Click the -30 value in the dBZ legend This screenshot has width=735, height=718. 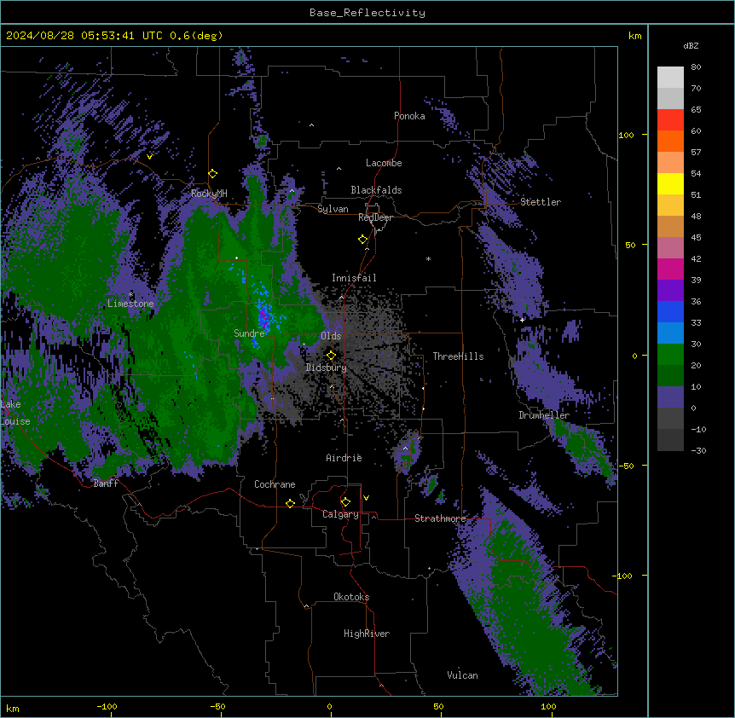698,450
